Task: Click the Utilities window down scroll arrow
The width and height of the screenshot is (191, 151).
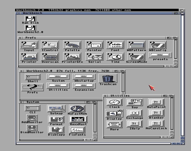Action: [x=172, y=134]
